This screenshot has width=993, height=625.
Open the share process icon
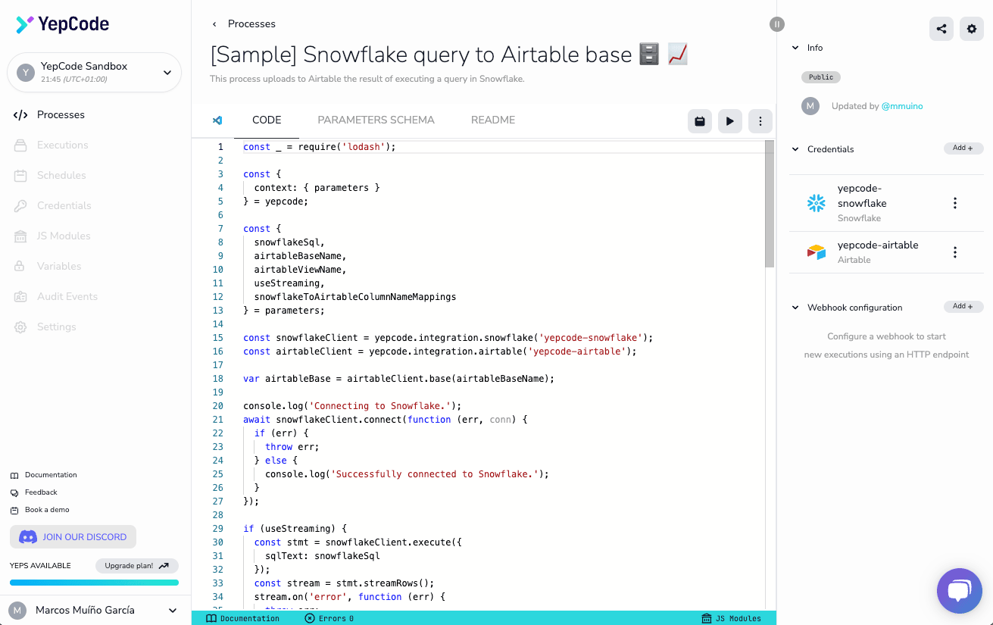(941, 29)
